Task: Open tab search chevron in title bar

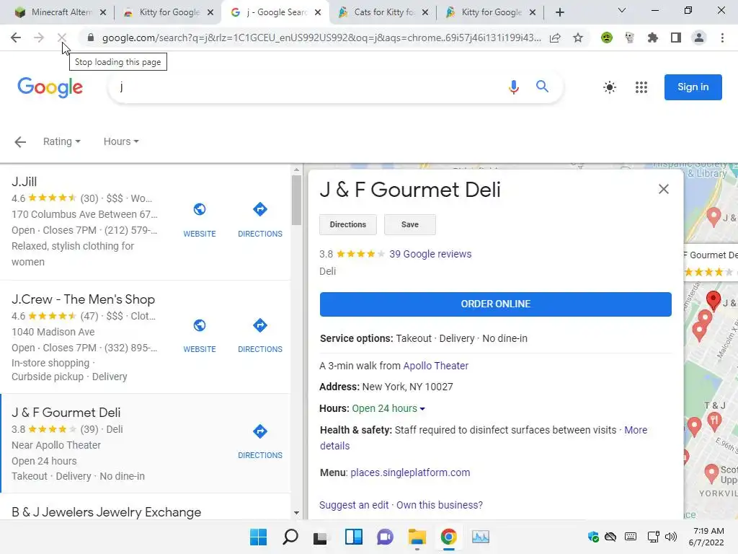Action: pos(621,10)
